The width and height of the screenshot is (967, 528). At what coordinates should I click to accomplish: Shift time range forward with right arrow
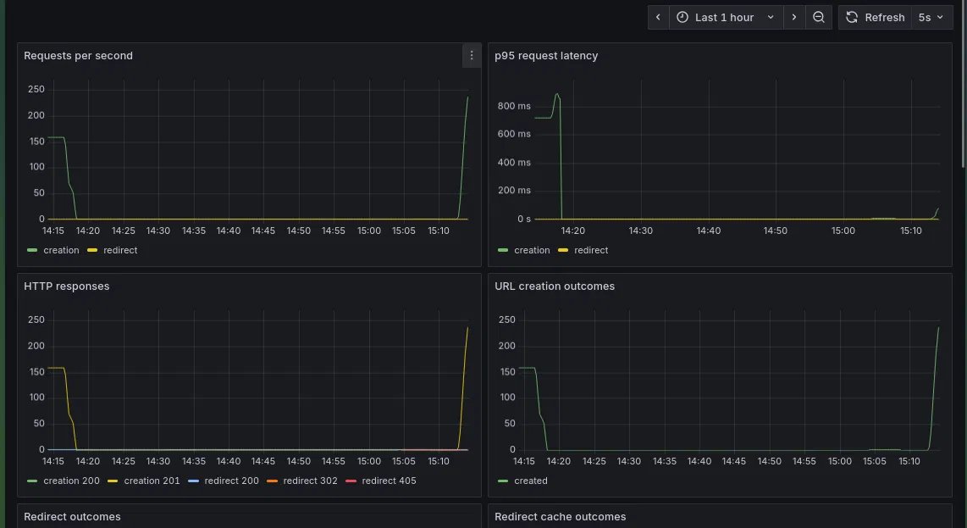pos(794,17)
